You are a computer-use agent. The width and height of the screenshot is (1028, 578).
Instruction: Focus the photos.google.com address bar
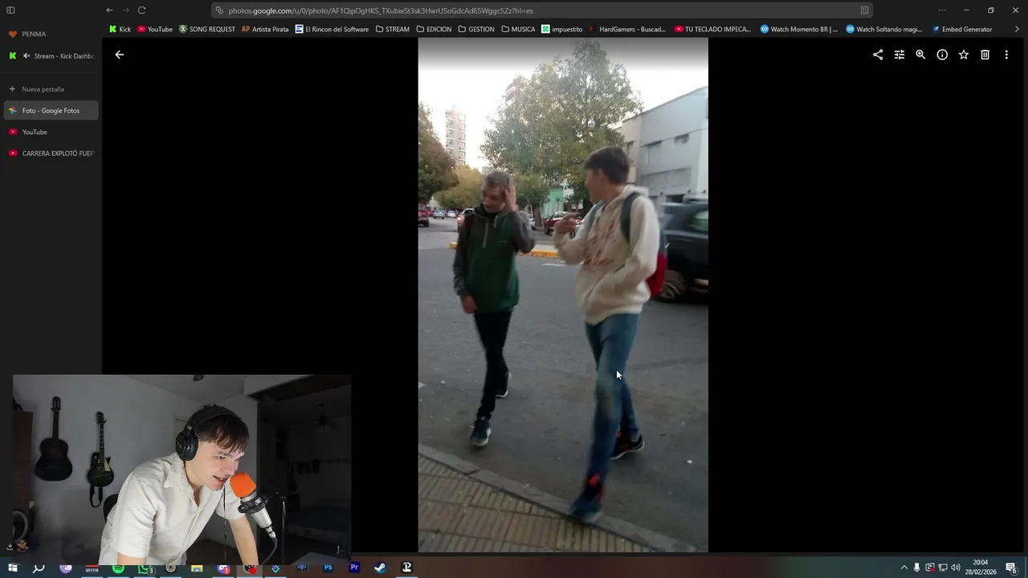click(542, 10)
